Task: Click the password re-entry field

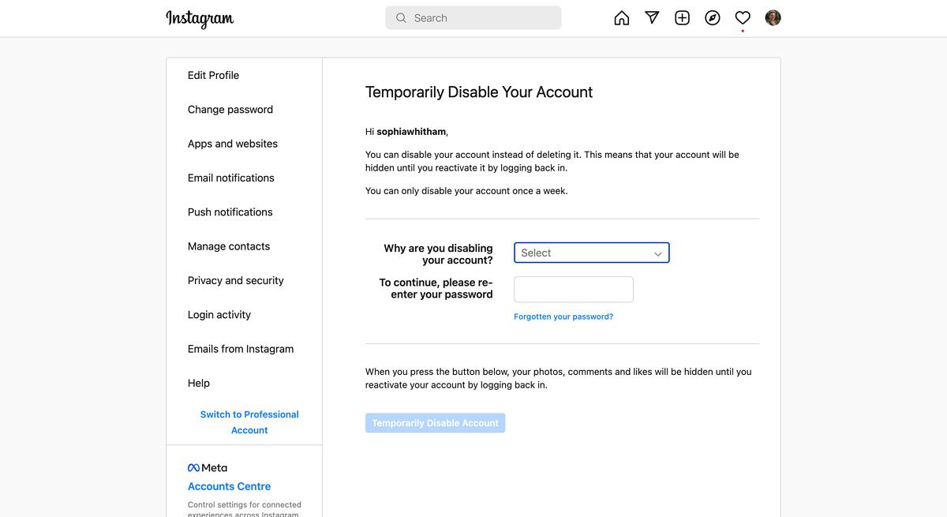Action: pos(573,289)
